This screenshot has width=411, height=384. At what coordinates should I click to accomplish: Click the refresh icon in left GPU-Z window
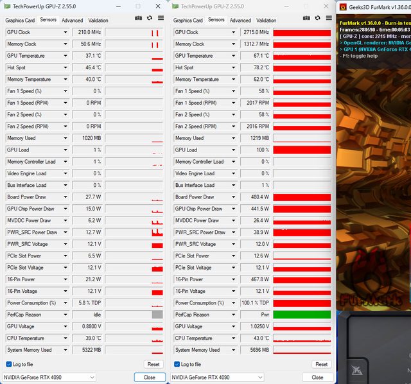coord(149,19)
